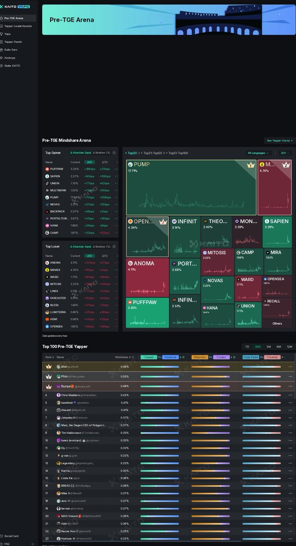
Task: Click the SAPIEN treemap tile logo
Action: click(x=267, y=222)
